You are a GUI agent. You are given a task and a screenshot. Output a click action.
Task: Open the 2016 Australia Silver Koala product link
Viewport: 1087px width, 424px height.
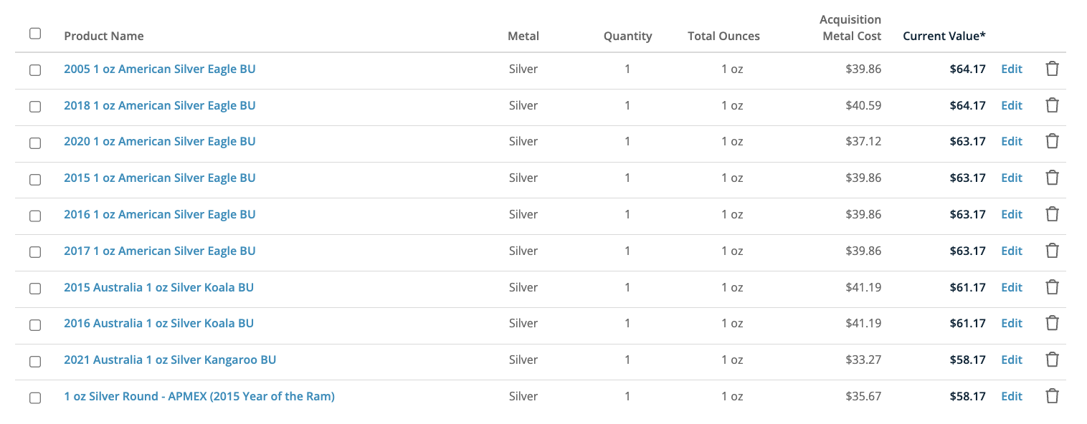158,324
